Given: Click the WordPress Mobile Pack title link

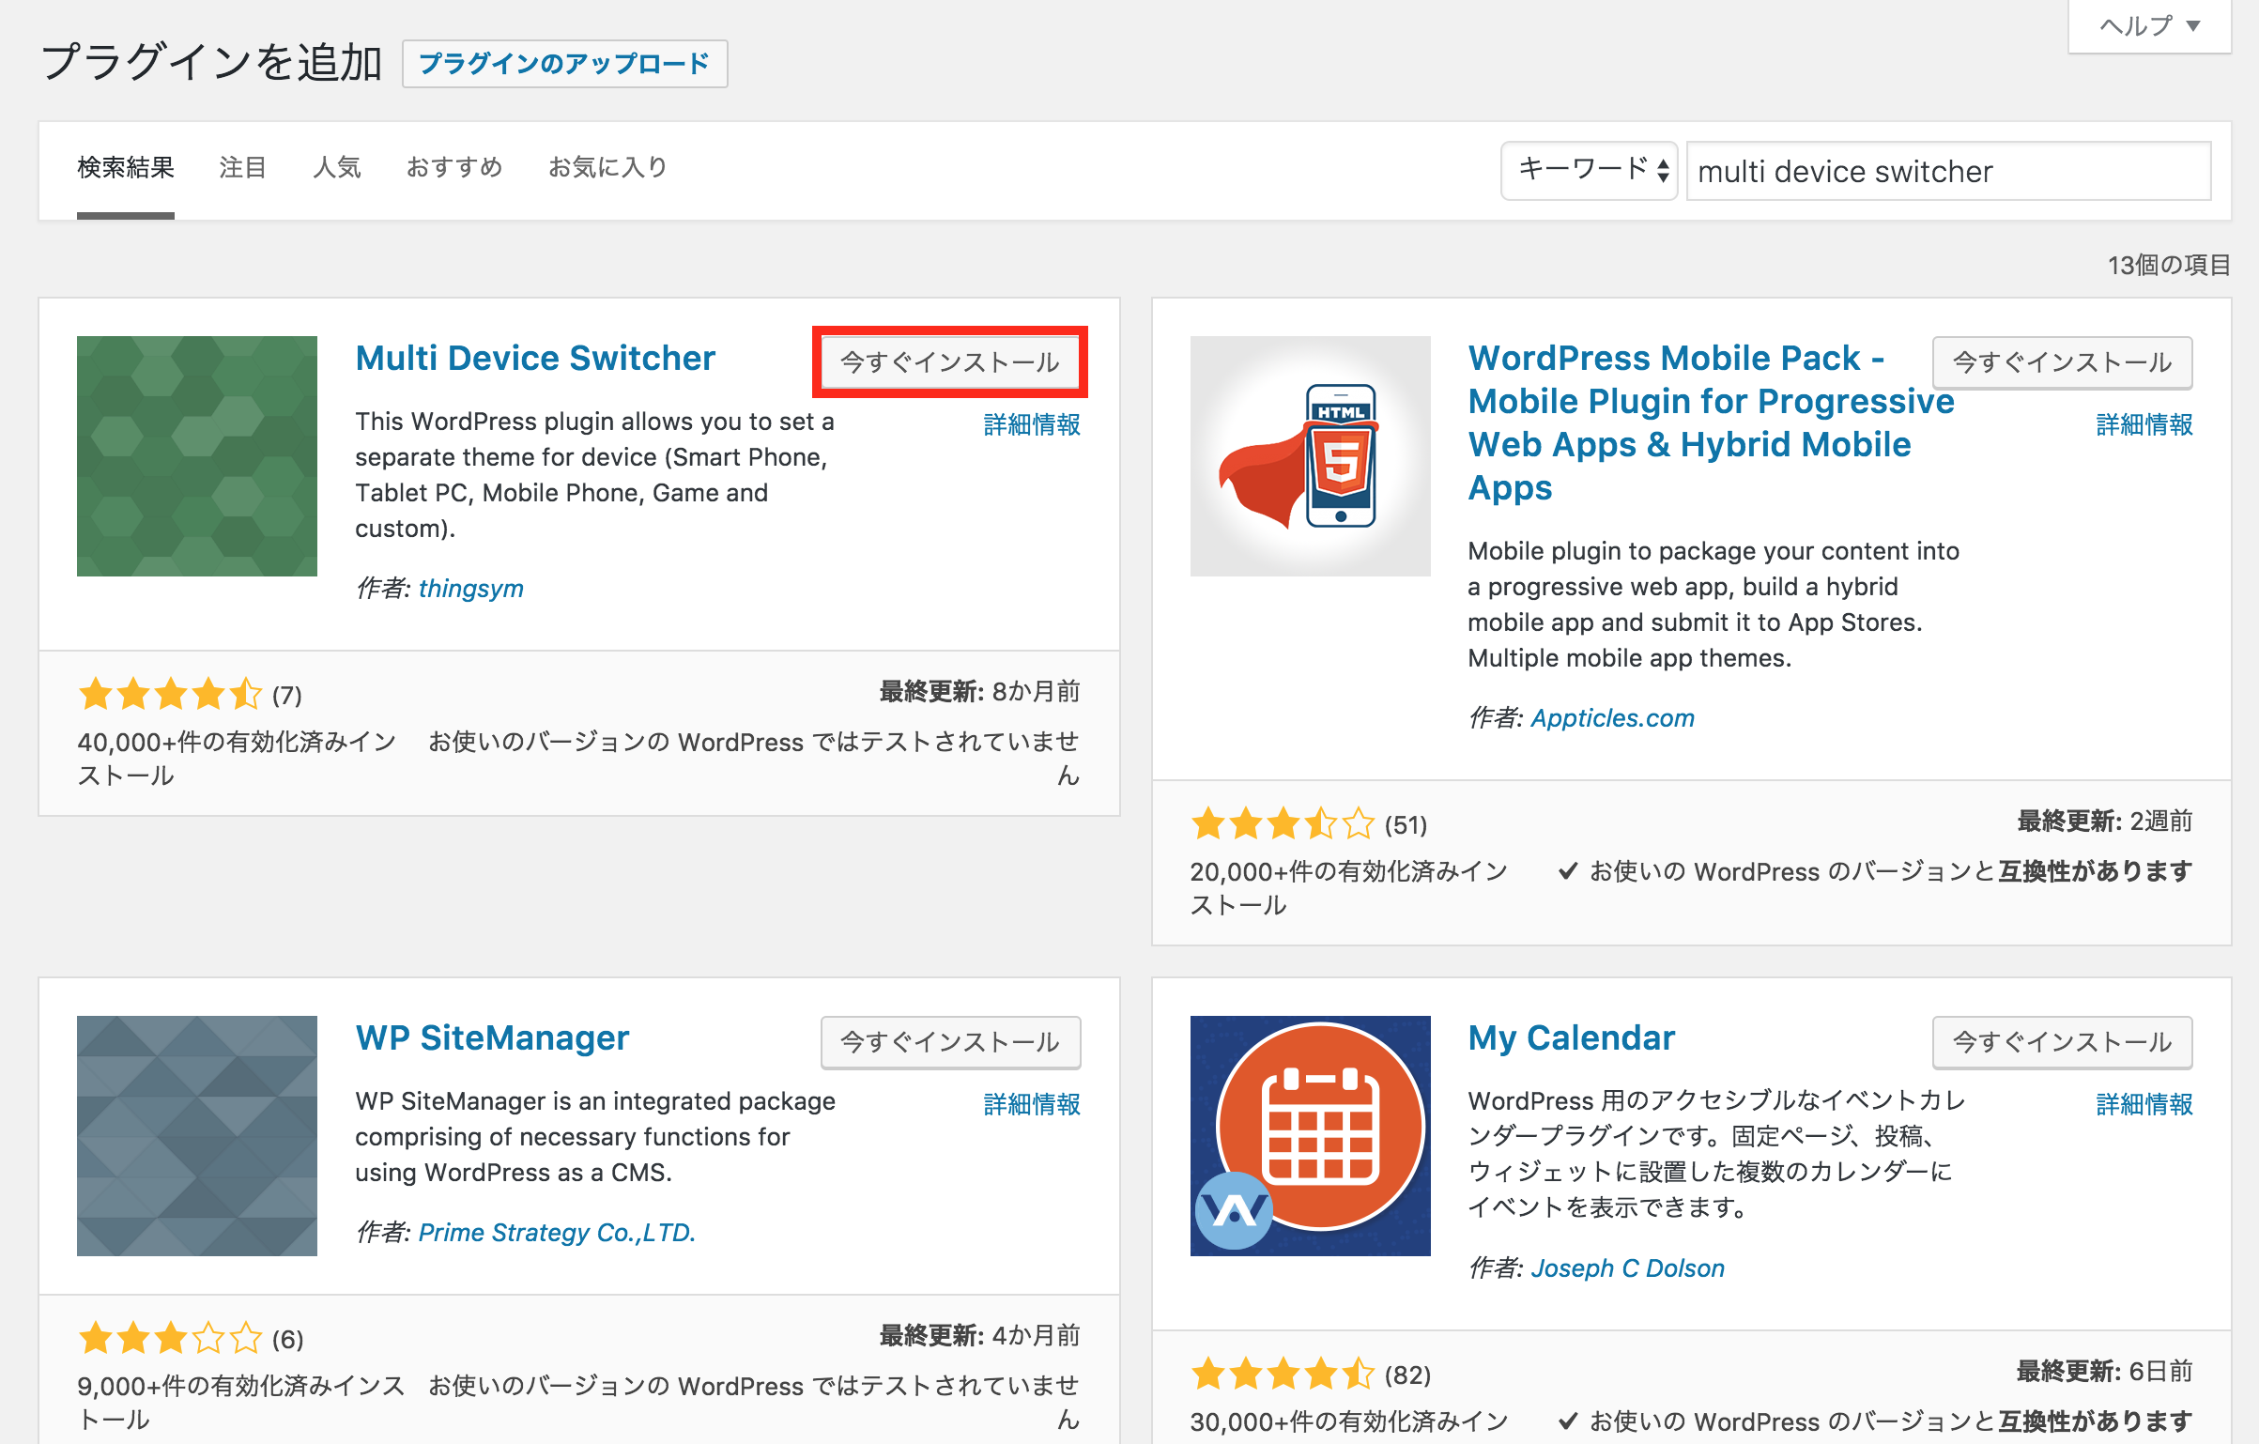Looking at the screenshot, I should pos(1711,422).
